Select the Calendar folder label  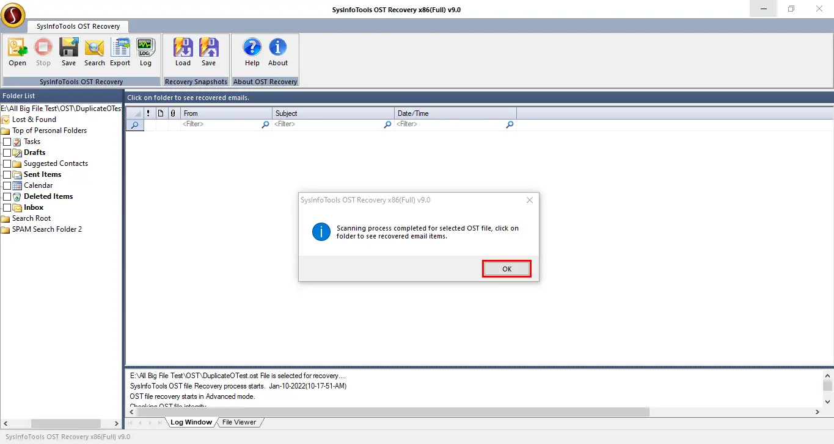click(x=38, y=185)
